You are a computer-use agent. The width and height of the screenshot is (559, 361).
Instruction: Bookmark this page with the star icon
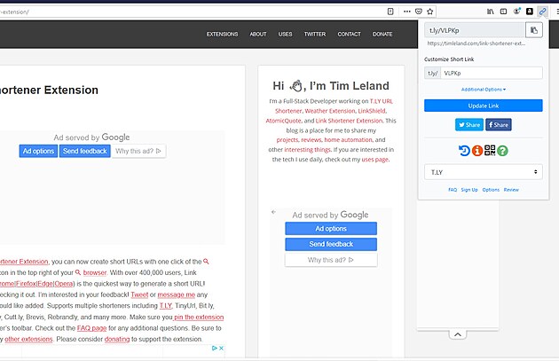coord(430,12)
